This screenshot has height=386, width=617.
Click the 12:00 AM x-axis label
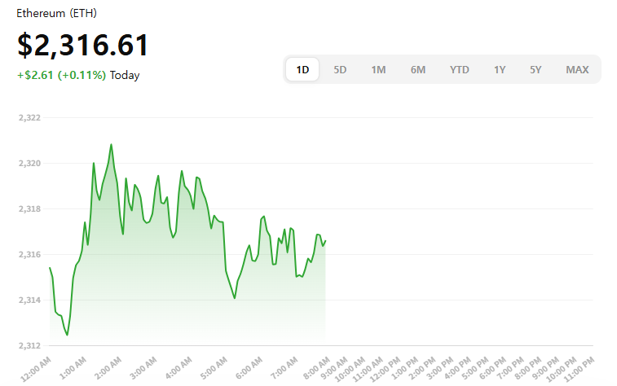(x=36, y=370)
